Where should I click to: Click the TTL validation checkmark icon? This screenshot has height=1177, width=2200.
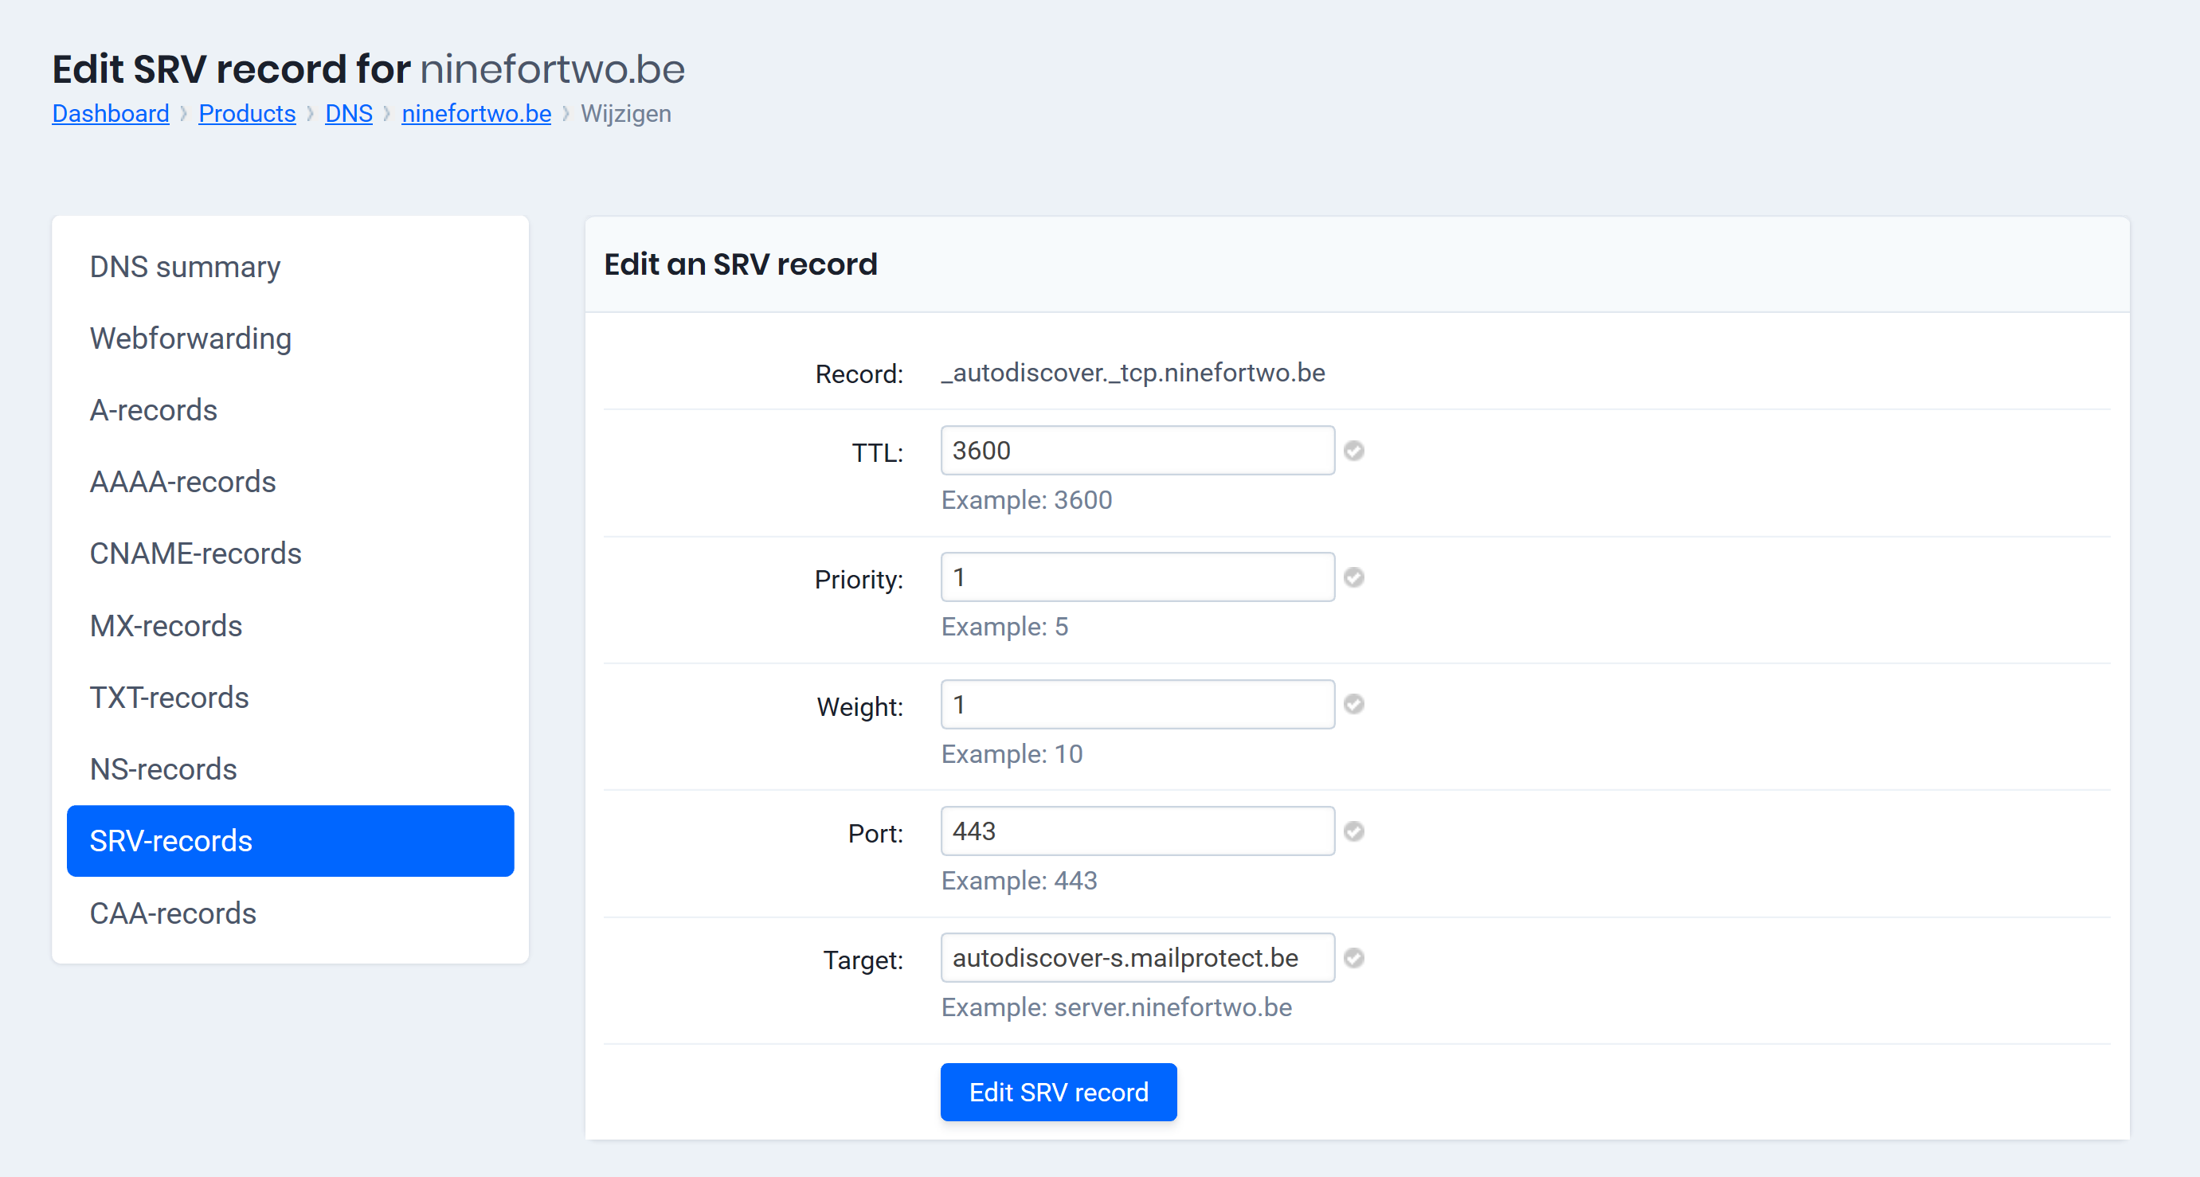1353,451
